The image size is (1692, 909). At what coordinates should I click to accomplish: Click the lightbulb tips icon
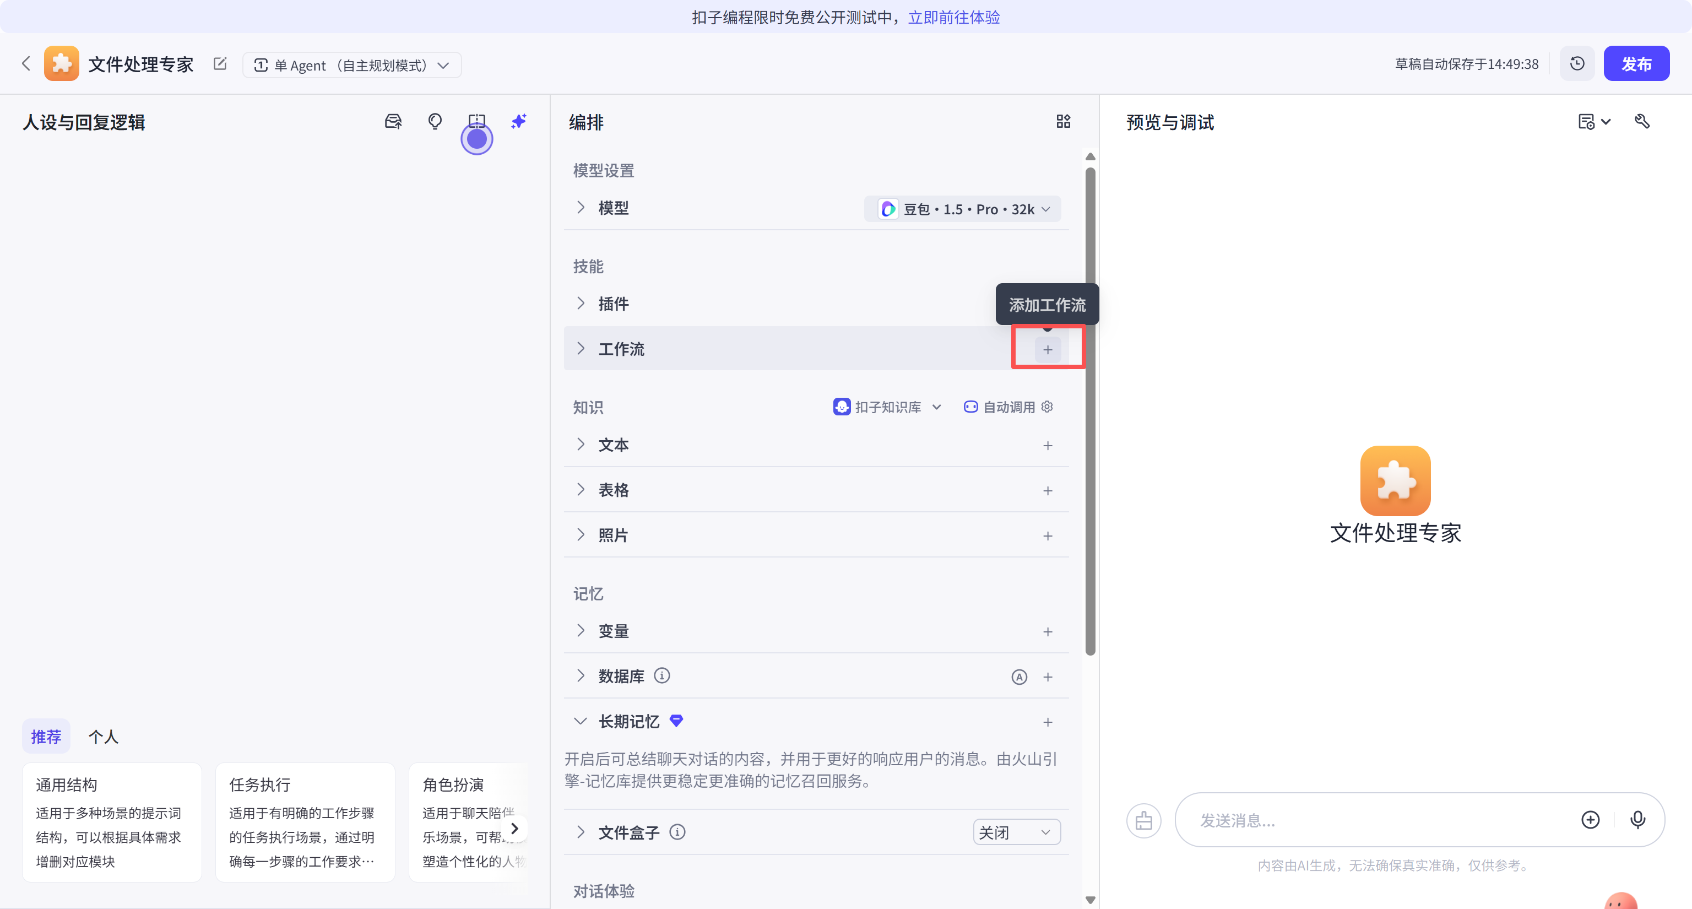435,122
